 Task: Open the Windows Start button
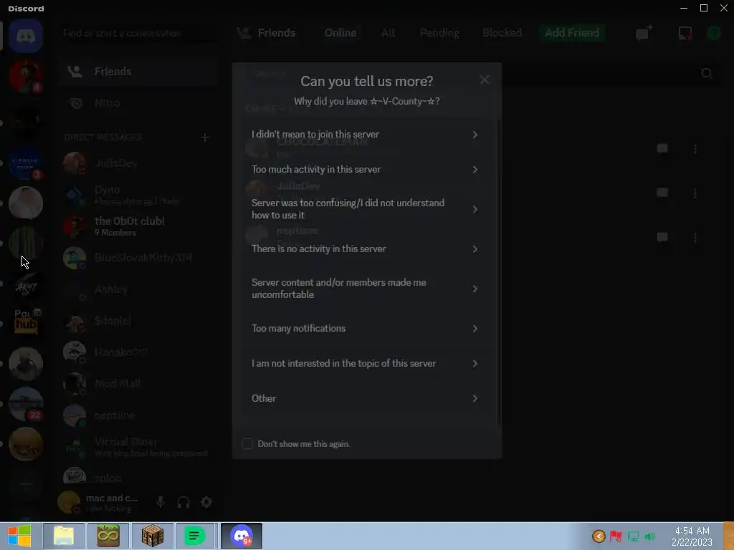pos(19,536)
